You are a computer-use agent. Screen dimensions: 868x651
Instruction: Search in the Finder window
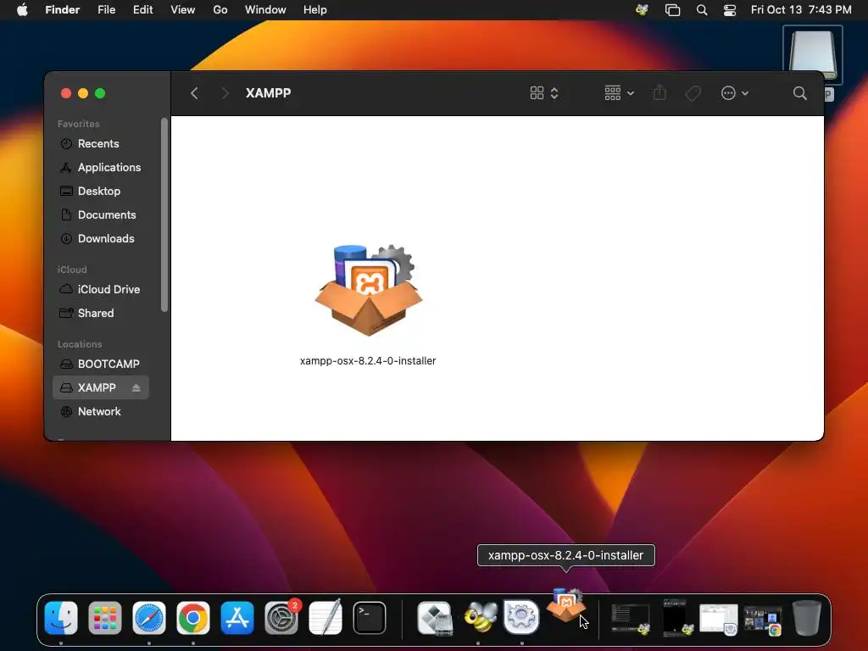(x=799, y=93)
